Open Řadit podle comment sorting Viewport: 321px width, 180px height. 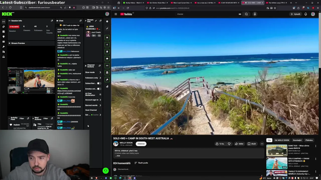(141, 163)
